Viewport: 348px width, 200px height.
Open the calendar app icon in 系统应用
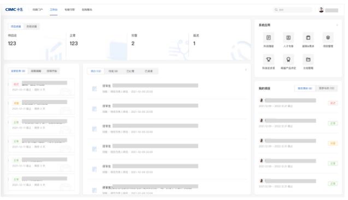click(308, 38)
